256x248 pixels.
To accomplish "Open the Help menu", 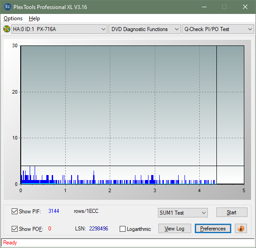I will (34, 18).
